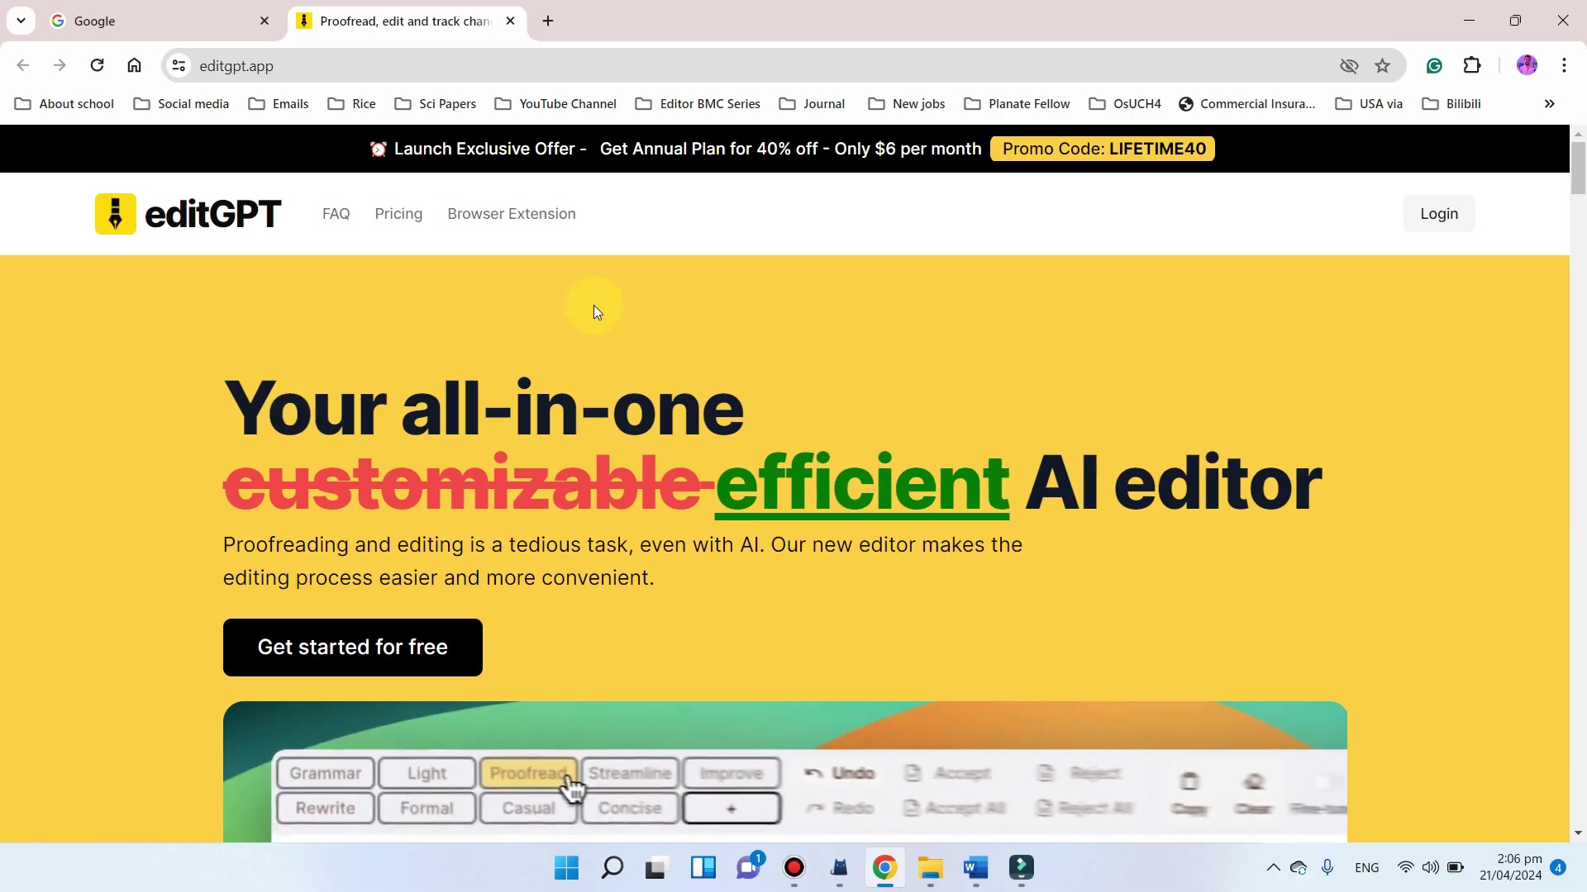Open the New jobs bookmark folder
The height and width of the screenshot is (892, 1587).
pyautogui.click(x=907, y=104)
